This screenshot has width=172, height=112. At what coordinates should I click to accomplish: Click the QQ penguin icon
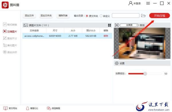pos(28,108)
